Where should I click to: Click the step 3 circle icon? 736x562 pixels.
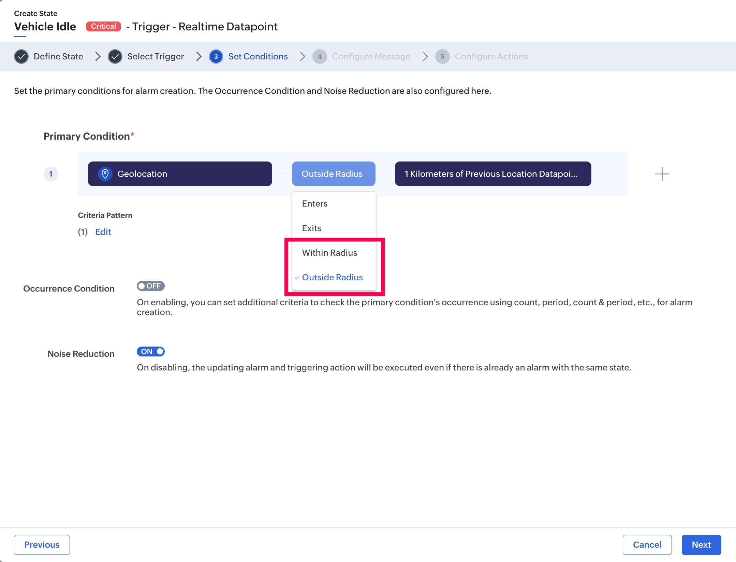(216, 57)
